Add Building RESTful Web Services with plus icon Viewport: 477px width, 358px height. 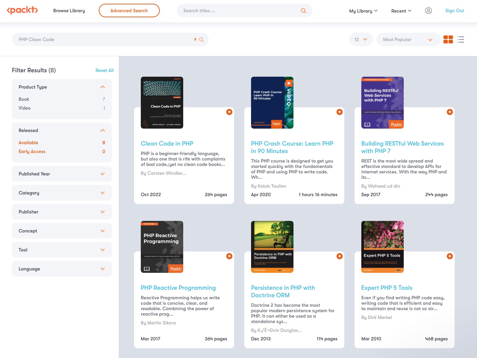[450, 112]
